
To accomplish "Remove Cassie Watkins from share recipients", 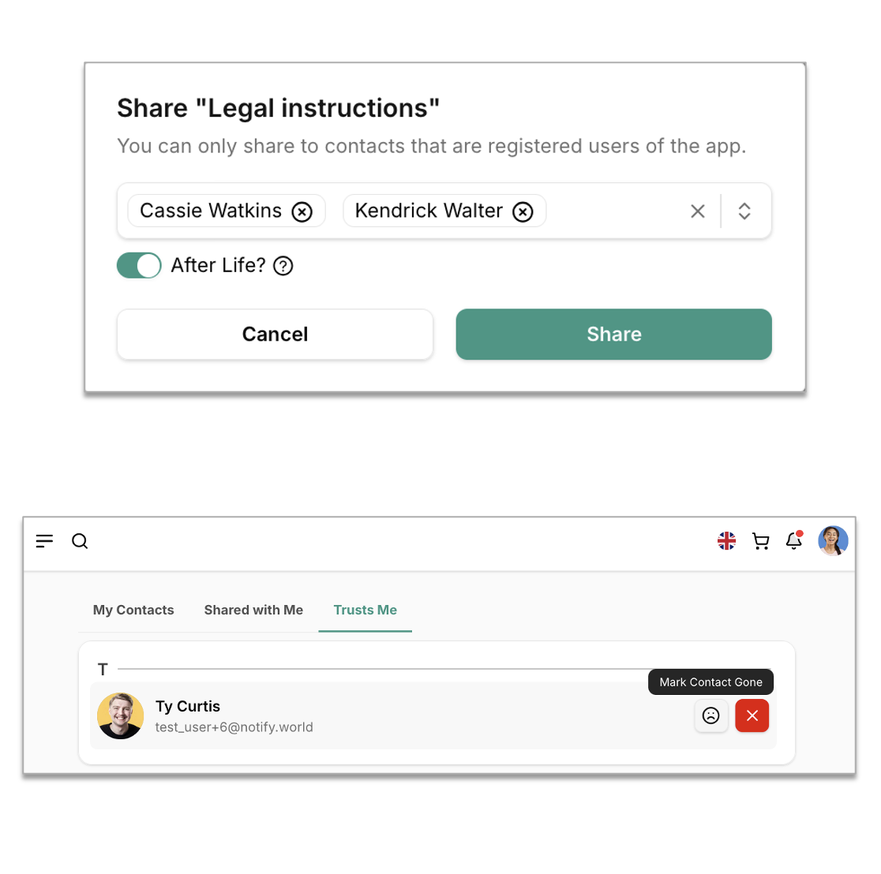I will [x=302, y=211].
